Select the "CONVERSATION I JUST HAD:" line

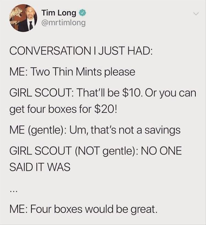[81, 51]
